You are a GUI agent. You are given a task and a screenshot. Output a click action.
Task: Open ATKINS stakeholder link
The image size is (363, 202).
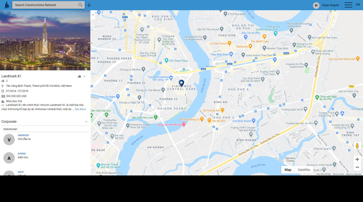22,154
